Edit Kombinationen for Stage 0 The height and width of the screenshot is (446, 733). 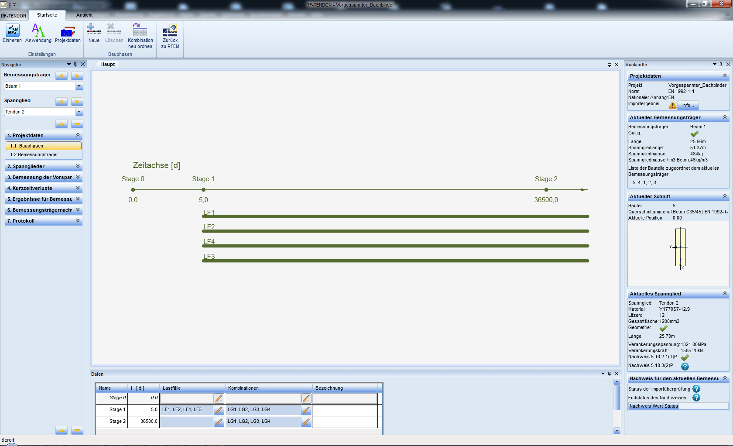tap(306, 398)
